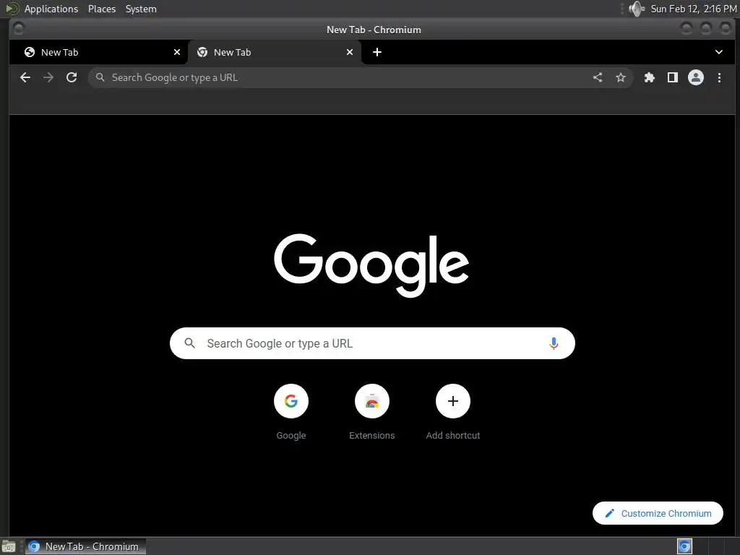Open the Places menu
740x555 pixels.
101,9
